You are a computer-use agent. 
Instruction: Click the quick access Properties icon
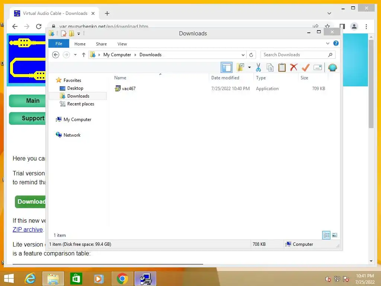(x=64, y=33)
